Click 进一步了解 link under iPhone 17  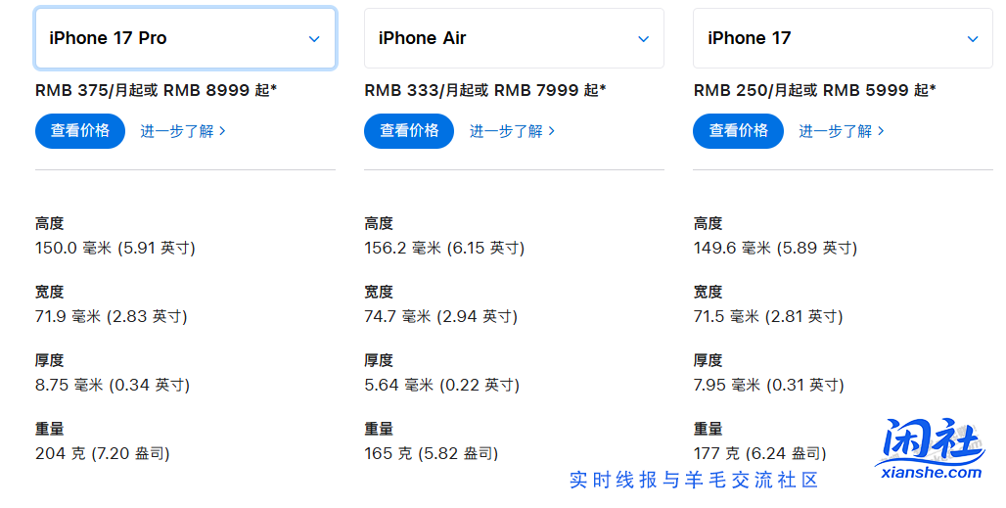click(x=842, y=131)
